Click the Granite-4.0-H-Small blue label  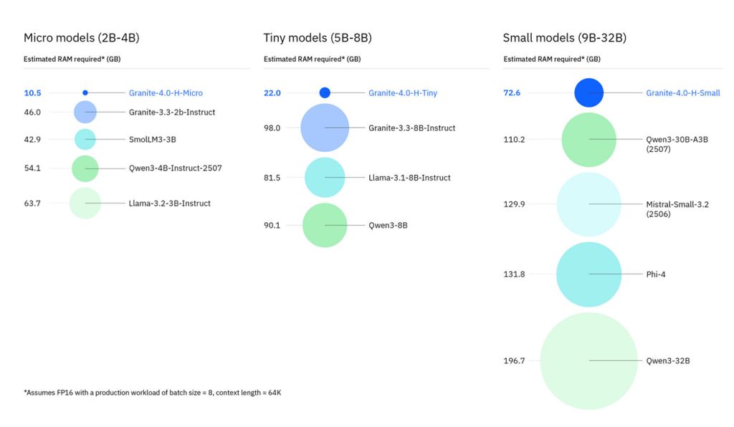(683, 93)
